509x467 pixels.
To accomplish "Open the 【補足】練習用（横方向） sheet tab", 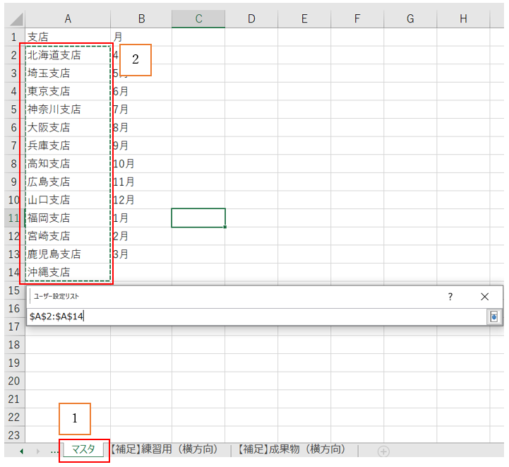I will (166, 450).
